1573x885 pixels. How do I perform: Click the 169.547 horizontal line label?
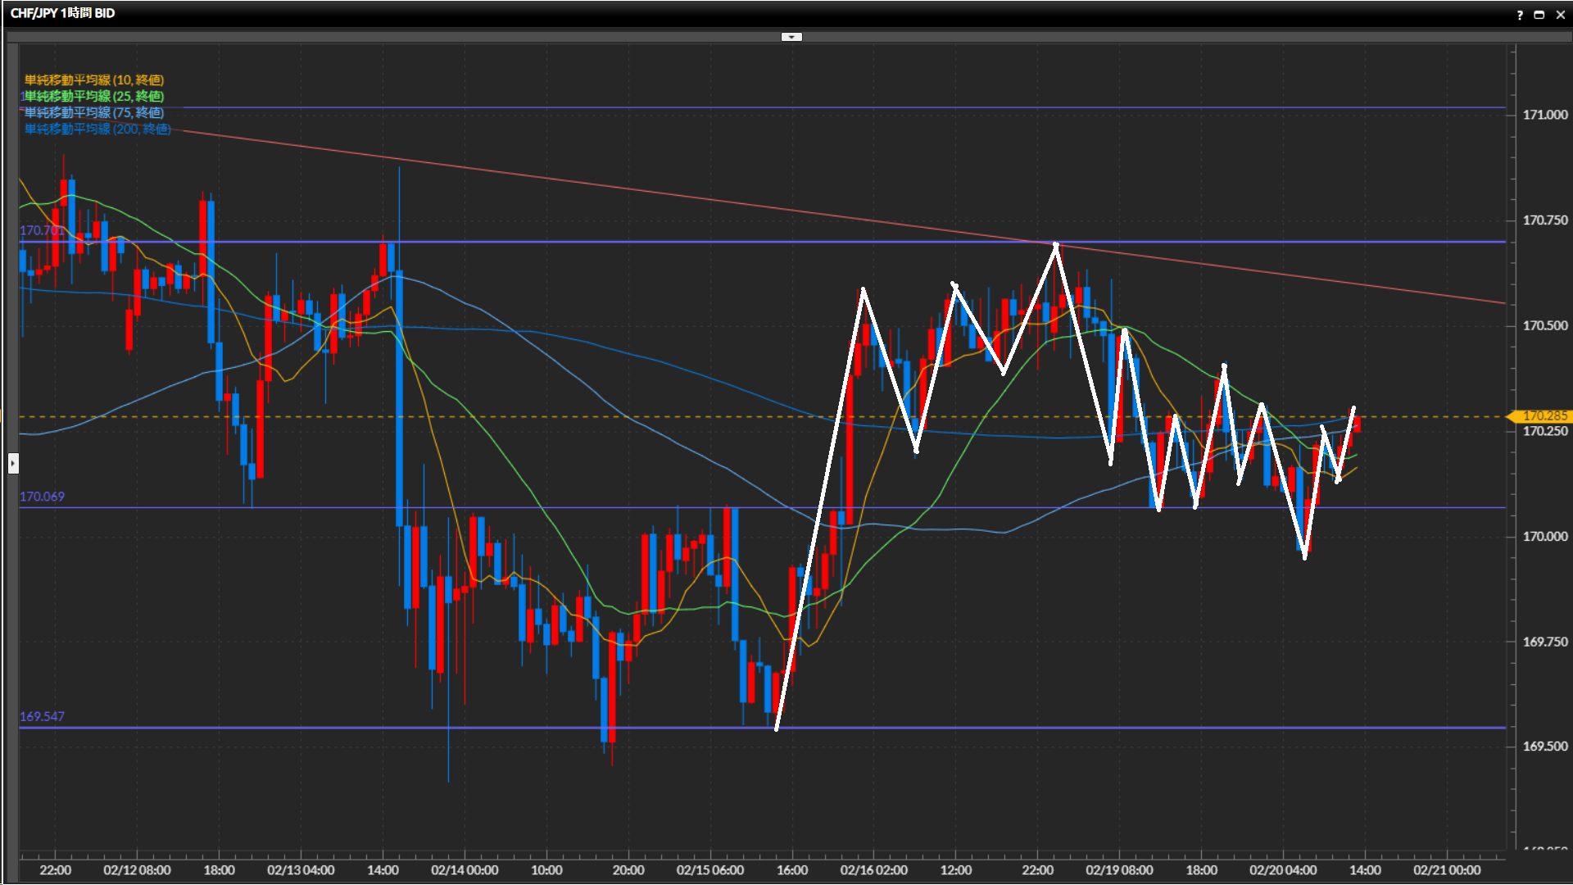(42, 716)
